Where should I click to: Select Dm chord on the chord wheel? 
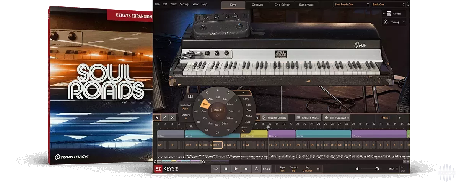(x=205, y=104)
